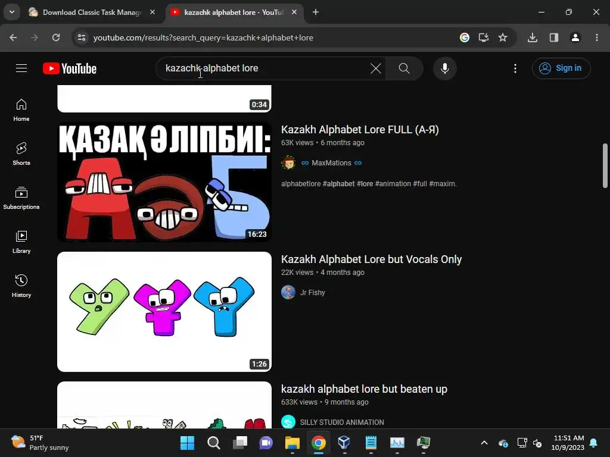610x457 pixels.
Task: Close the YouTube tab
Action: (294, 12)
